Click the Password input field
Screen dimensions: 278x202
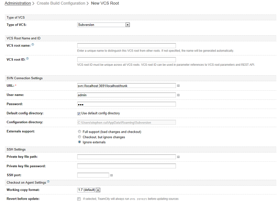(x=126, y=104)
